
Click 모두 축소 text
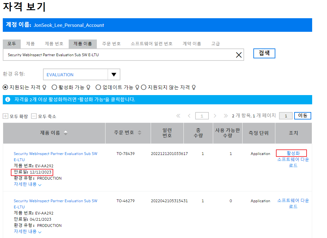click(x=47, y=116)
